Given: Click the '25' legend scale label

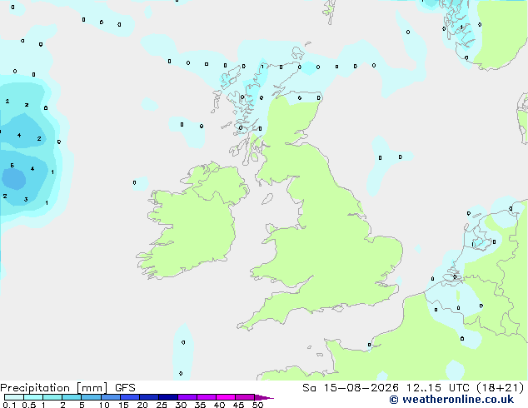Looking at the screenshot, I should 162,405.
